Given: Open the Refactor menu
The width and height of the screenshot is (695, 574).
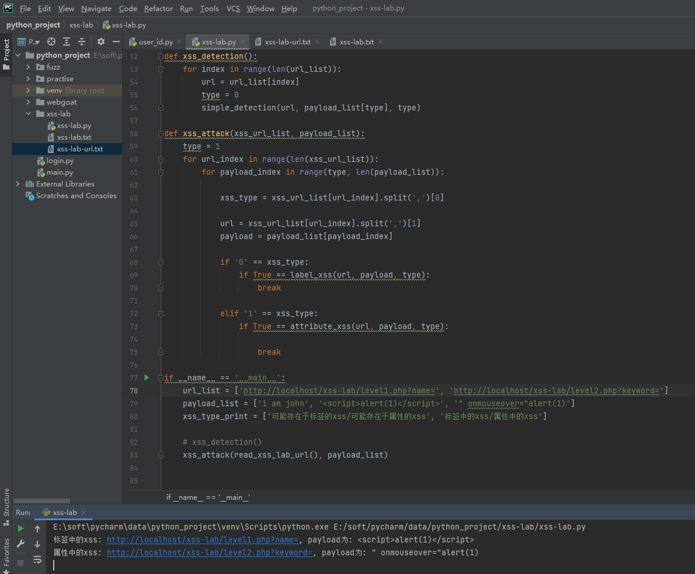Looking at the screenshot, I should point(158,8).
